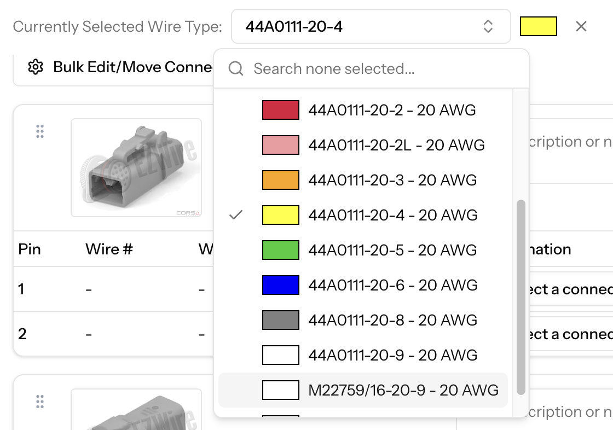Click checkmark icon beside 44A0111-20-4 option
This screenshot has height=430, width=613.
click(236, 215)
